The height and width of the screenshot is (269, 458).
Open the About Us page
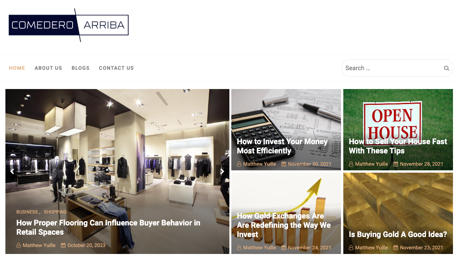[x=48, y=68]
